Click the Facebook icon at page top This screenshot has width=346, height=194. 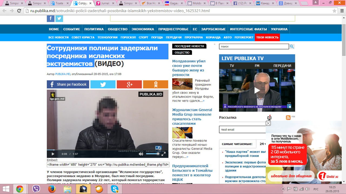pos(51,18)
